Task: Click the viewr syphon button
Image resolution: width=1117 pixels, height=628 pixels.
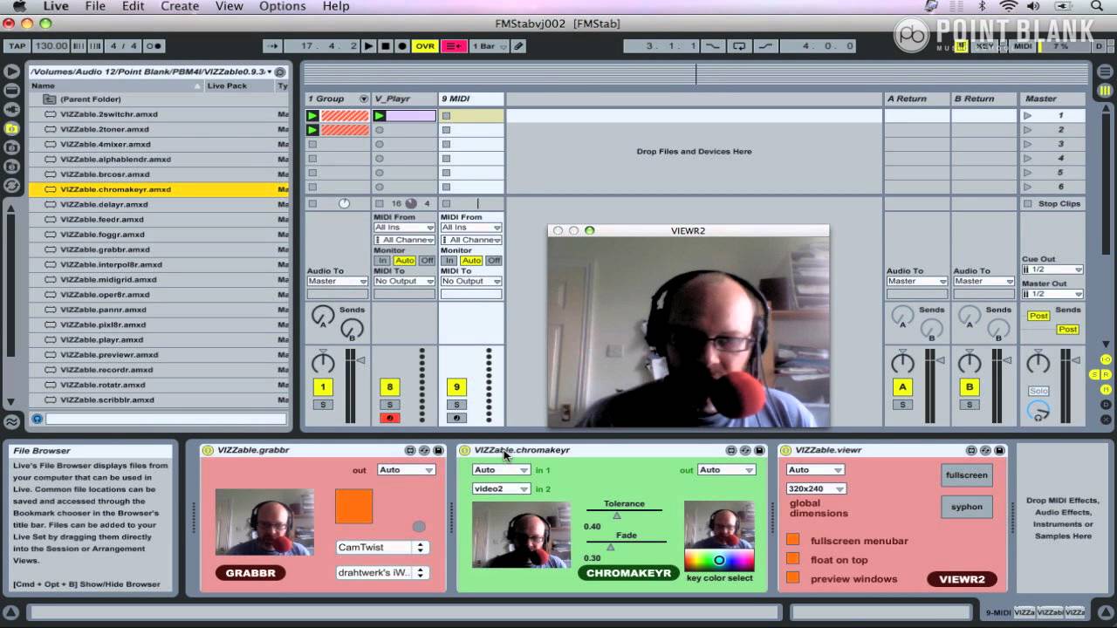Action: coord(967,507)
